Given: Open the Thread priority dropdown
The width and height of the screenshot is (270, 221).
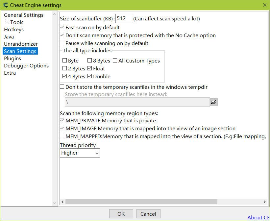Looking at the screenshot, I should click(x=80, y=153).
